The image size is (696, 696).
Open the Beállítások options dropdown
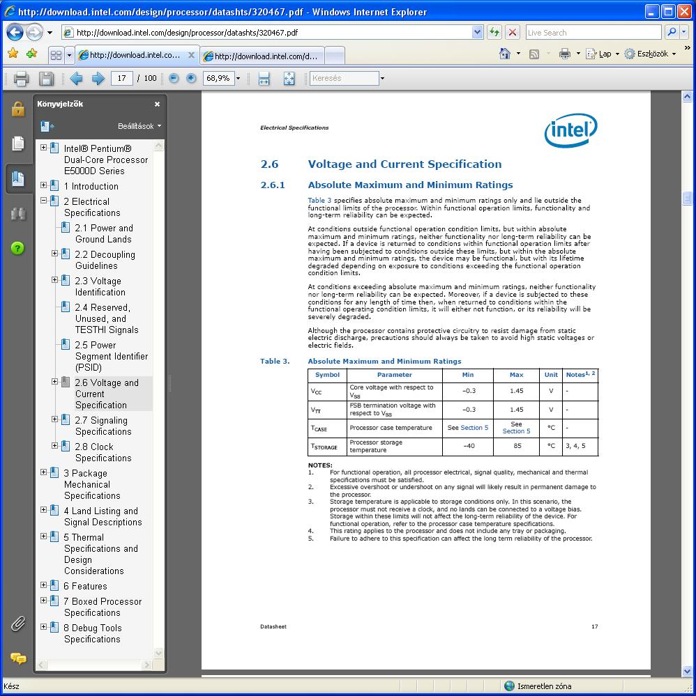[x=139, y=126]
